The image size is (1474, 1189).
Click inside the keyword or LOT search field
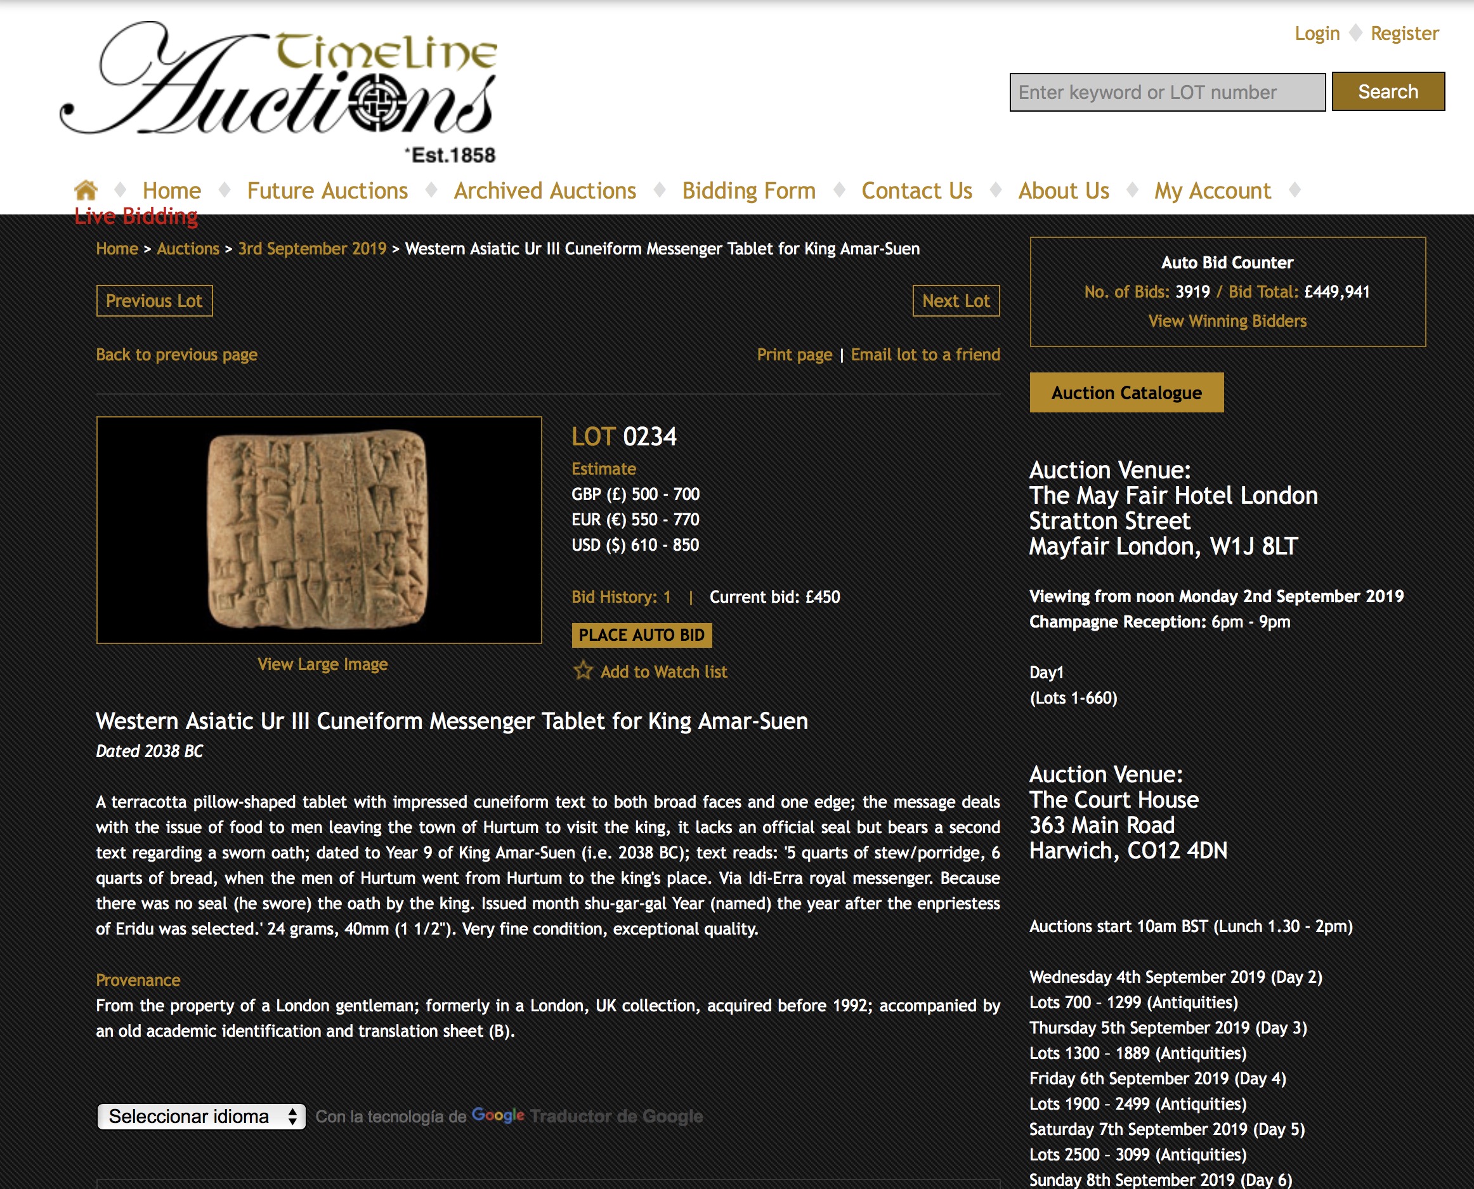click(1166, 93)
